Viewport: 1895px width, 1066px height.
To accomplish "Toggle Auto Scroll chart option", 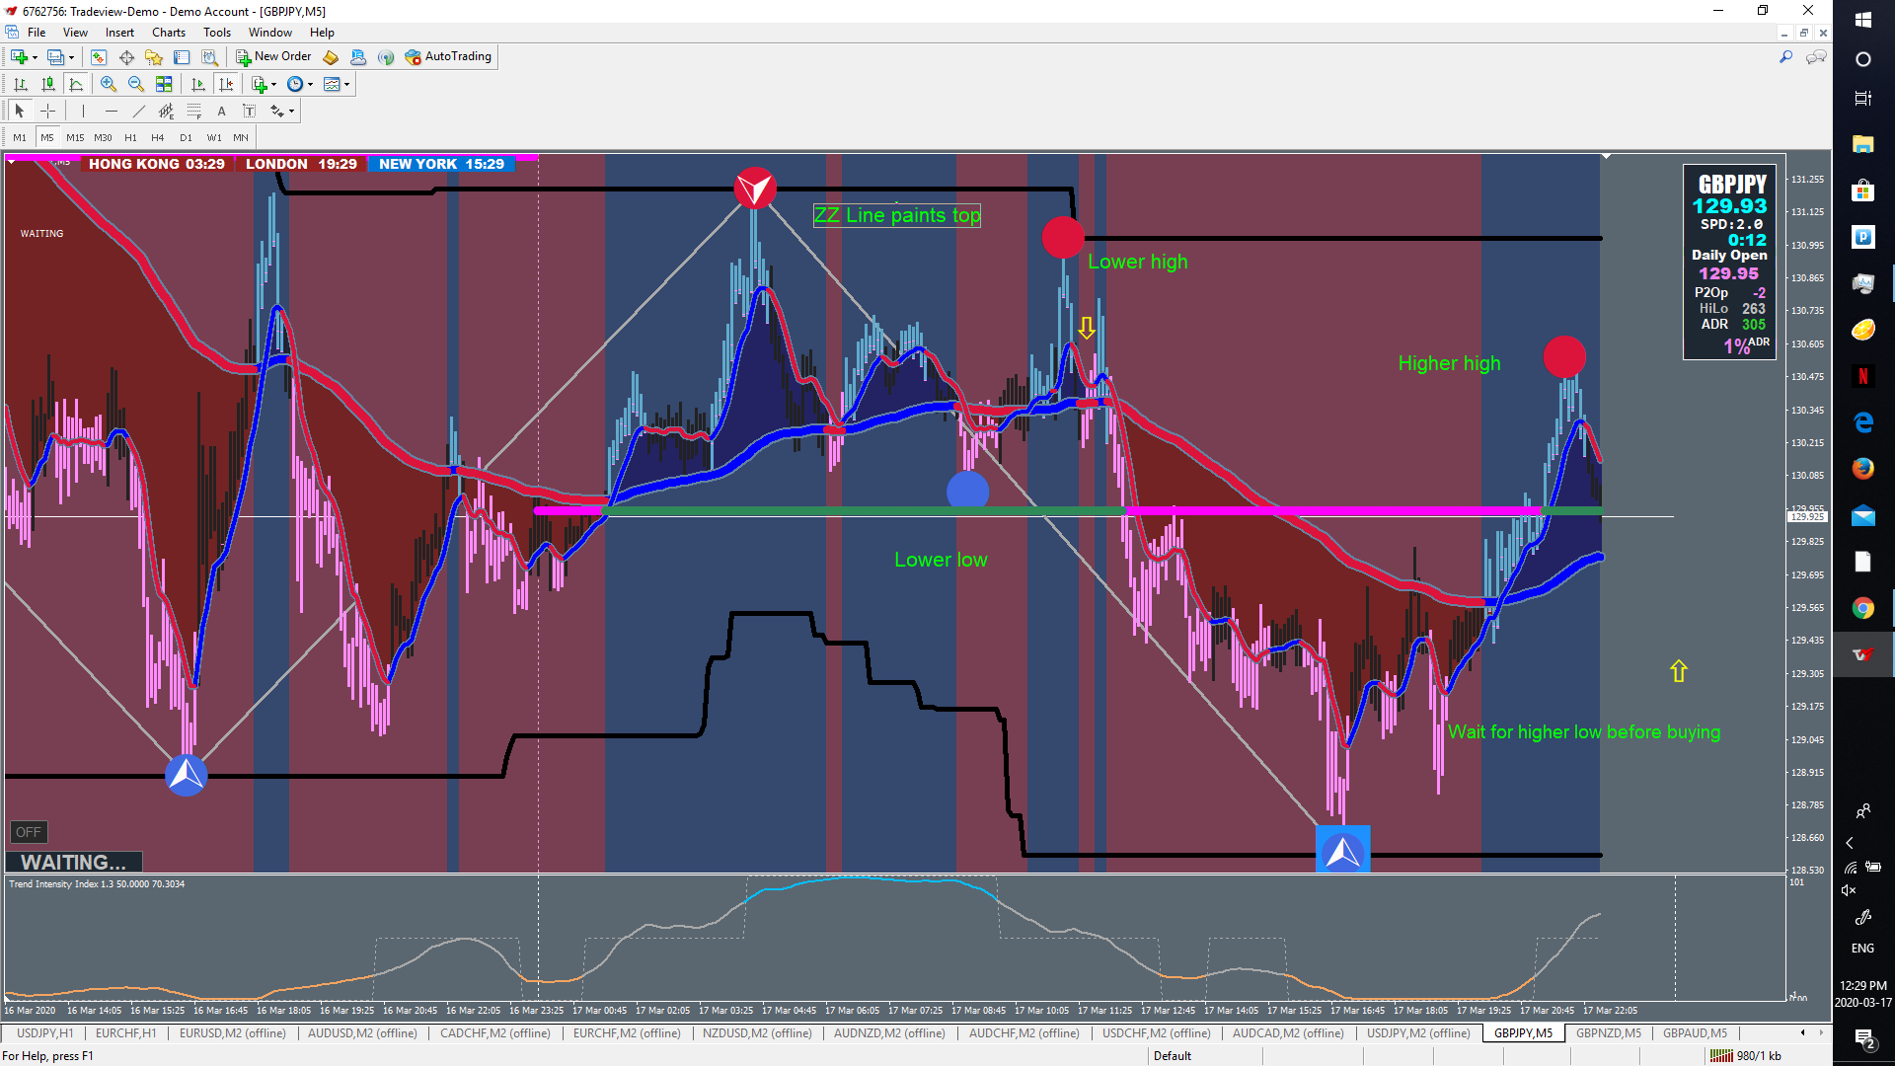I will pos(198,84).
